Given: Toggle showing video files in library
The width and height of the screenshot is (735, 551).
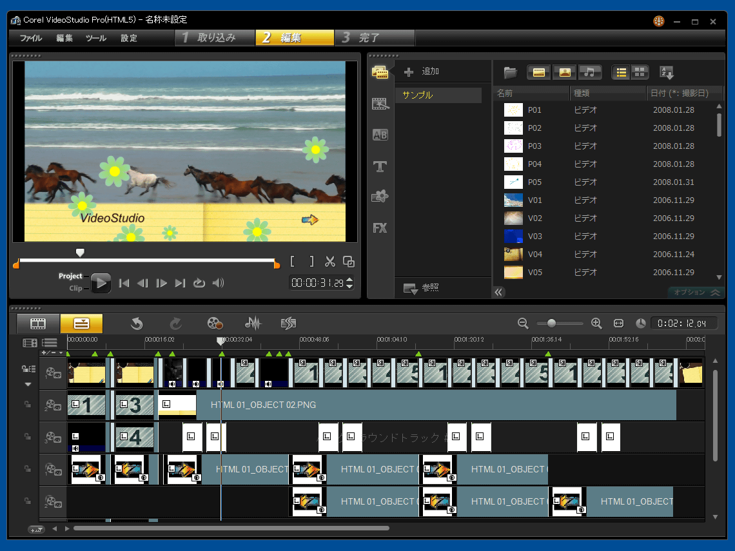Looking at the screenshot, I should 538,72.
